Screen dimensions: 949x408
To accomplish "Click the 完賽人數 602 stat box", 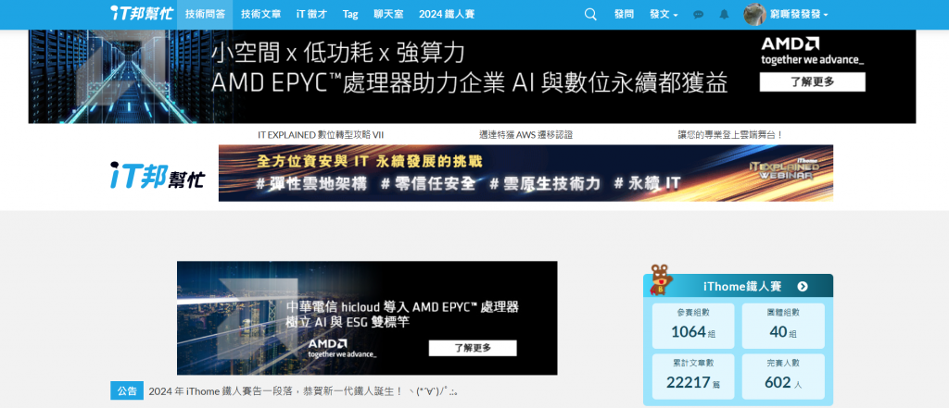I will click(x=783, y=377).
